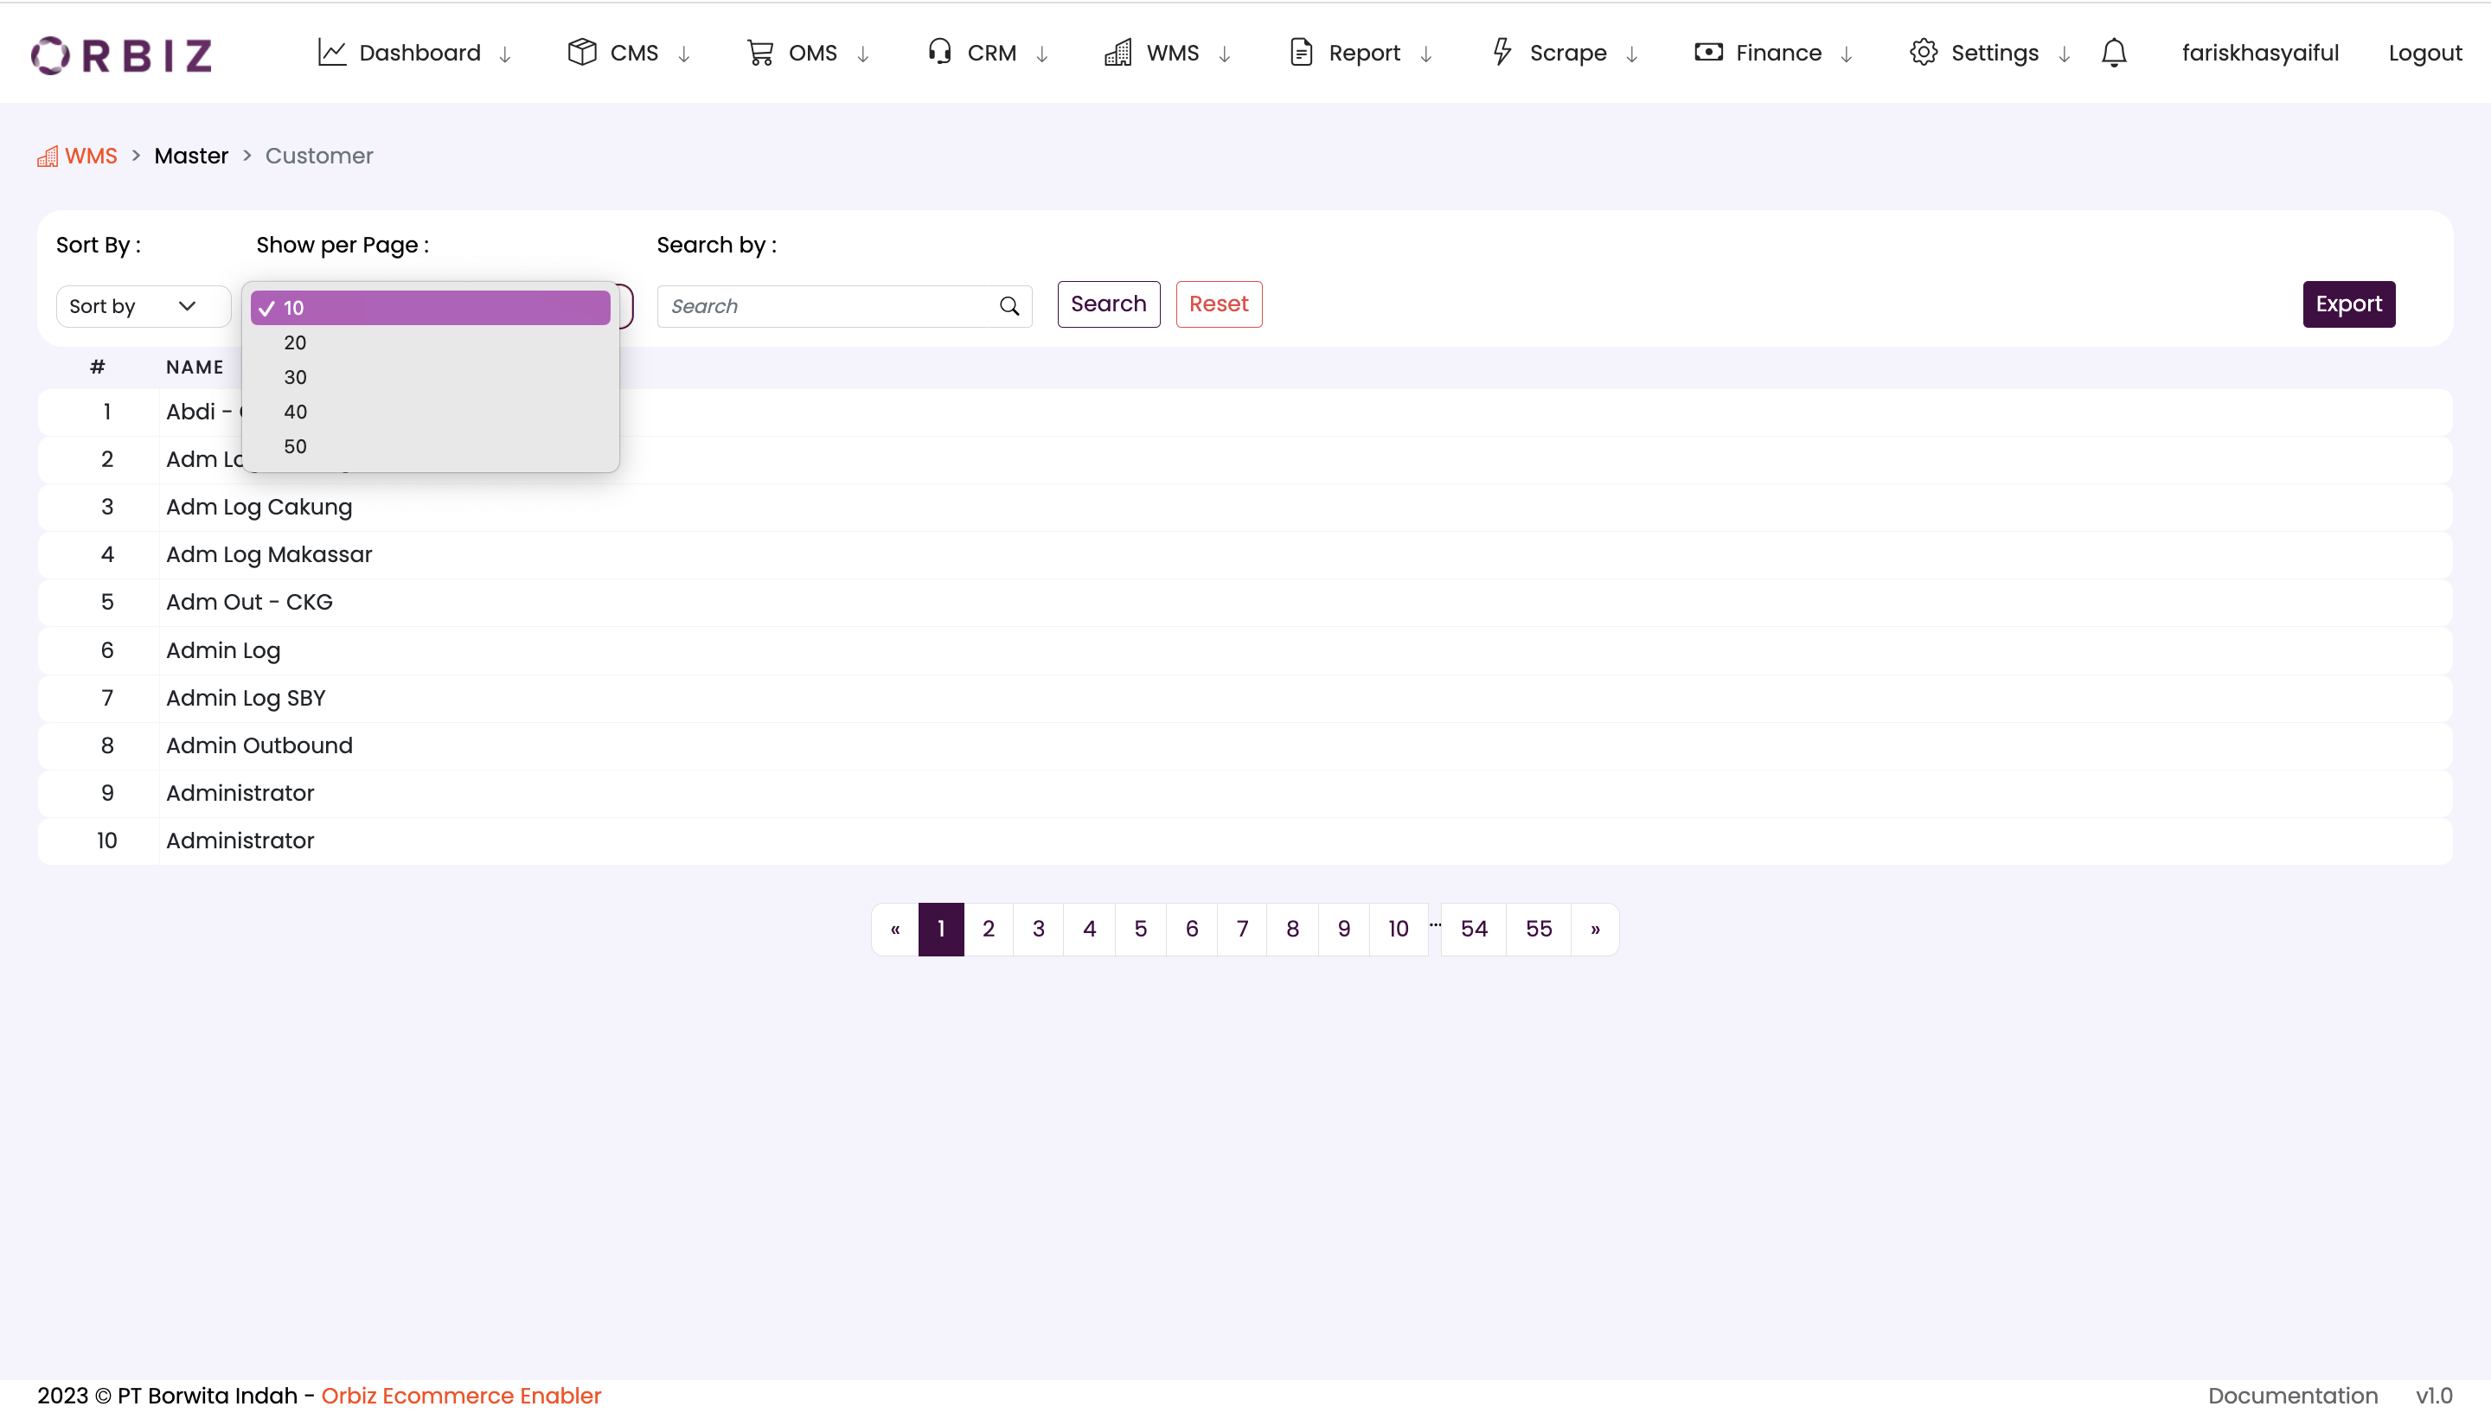Go to pagination page 4
The height and width of the screenshot is (1413, 2491).
pos(1090,930)
